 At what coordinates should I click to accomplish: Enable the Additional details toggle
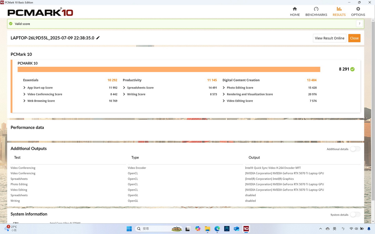click(355, 149)
